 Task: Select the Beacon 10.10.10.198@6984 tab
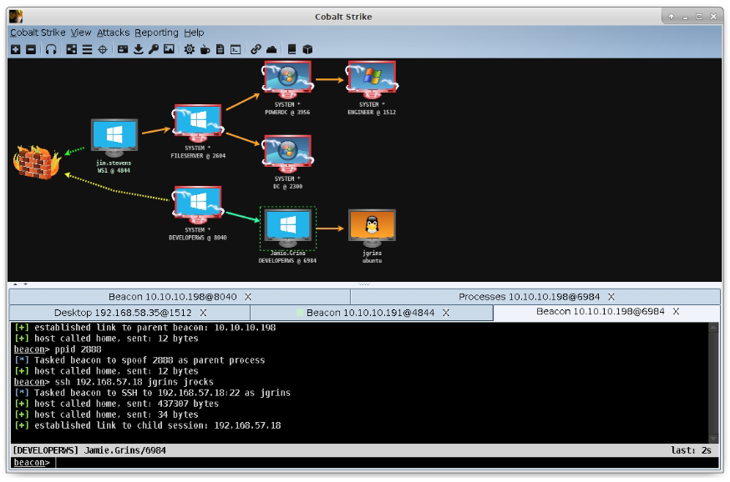[607, 312]
